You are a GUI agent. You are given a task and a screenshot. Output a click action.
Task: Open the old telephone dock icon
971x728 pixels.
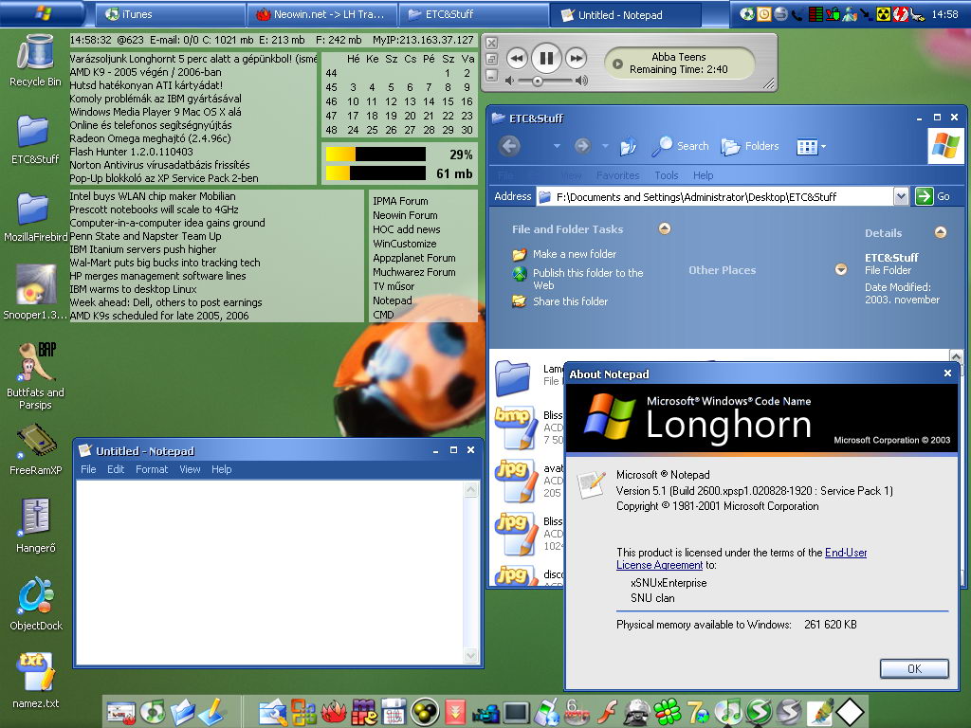[x=637, y=713]
